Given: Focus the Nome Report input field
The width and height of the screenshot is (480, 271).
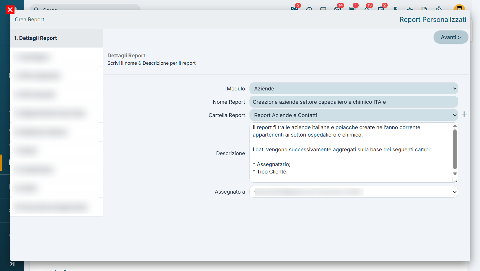Looking at the screenshot, I should point(354,102).
